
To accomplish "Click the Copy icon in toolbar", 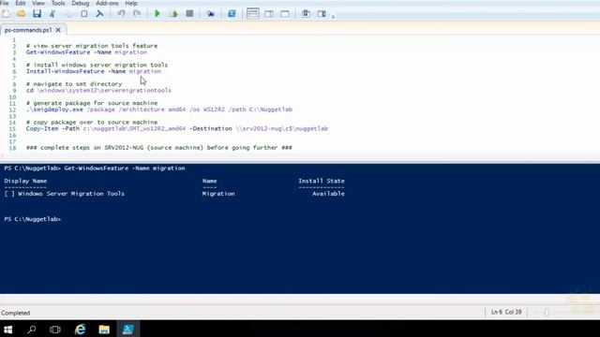I will click(x=68, y=14).
